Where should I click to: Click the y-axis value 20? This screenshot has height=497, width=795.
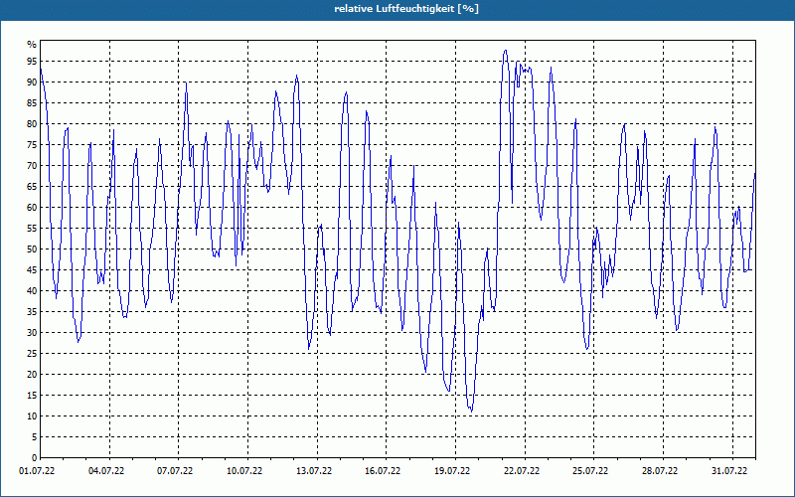point(32,375)
